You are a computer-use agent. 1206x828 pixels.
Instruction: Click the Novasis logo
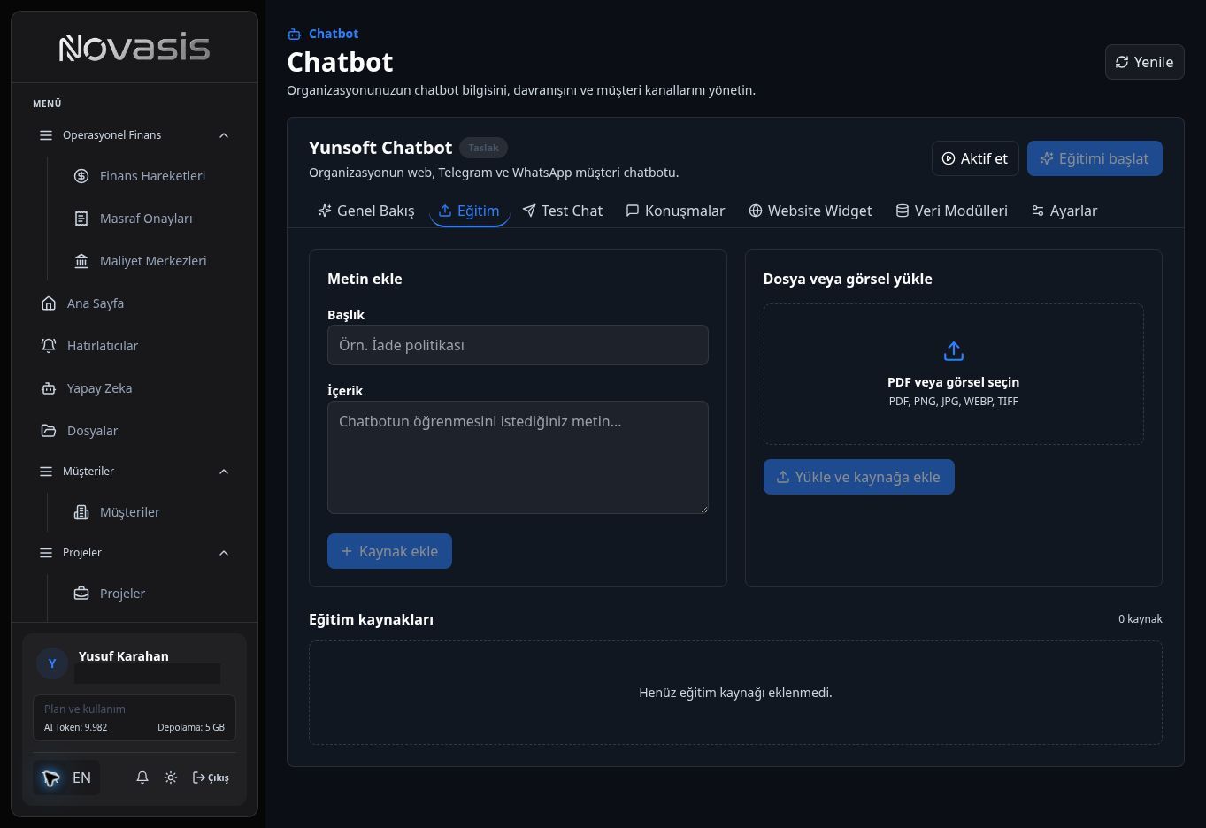134,47
